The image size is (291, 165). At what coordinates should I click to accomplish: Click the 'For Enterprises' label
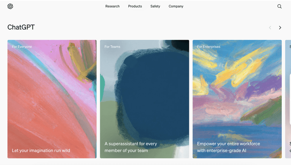click(209, 47)
